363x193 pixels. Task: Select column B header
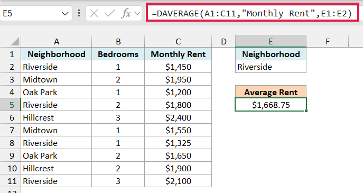(118, 41)
